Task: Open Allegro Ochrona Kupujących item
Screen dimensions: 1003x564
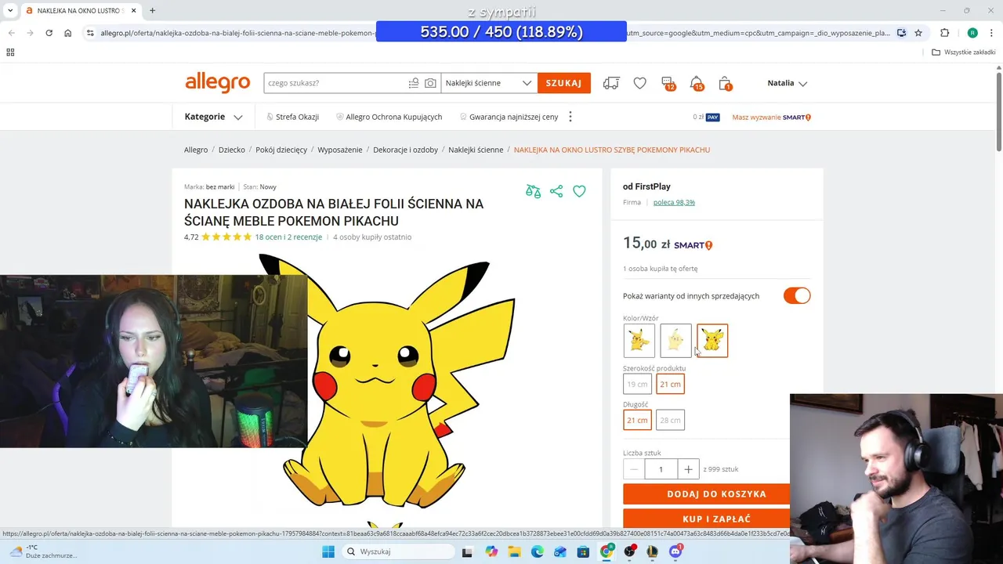Action: 389,117
